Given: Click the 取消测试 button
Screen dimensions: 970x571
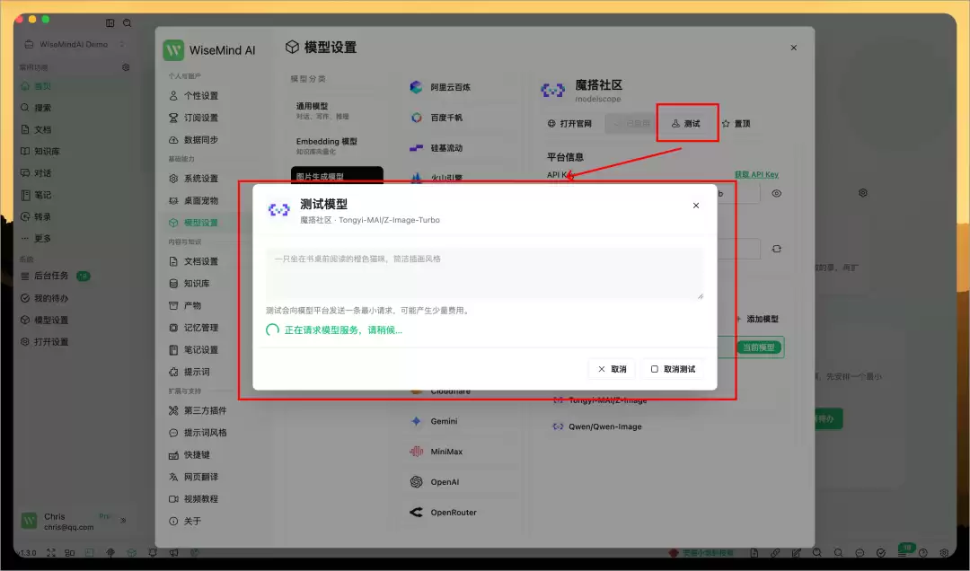Looking at the screenshot, I should click(673, 369).
